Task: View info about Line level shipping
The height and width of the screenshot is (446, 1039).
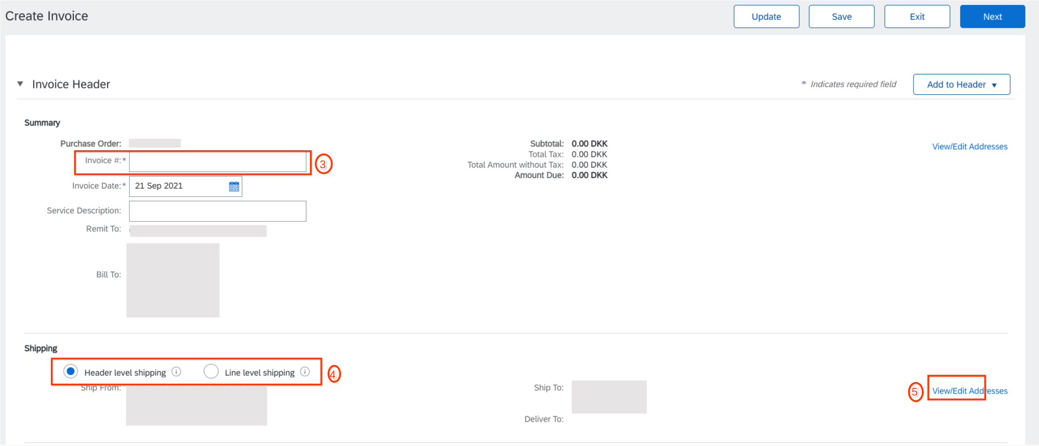Action: tap(305, 372)
